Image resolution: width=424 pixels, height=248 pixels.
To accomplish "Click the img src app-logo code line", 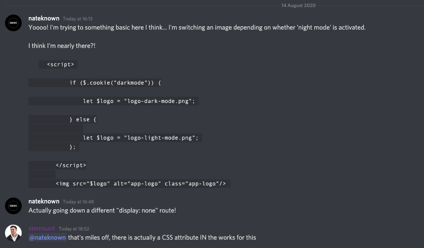I will [129, 184].
